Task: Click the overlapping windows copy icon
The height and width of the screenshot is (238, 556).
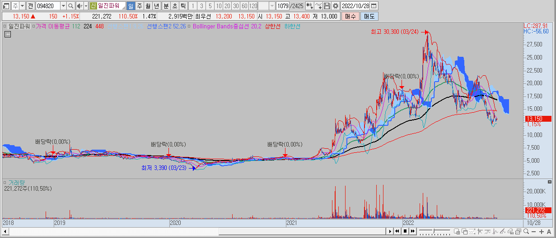Action: coord(464,231)
